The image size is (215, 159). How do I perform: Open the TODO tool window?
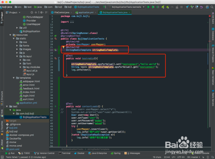[x=24, y=153]
